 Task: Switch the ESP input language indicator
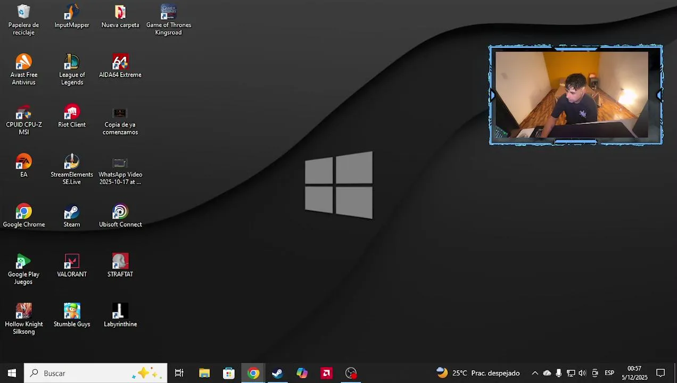tap(609, 373)
